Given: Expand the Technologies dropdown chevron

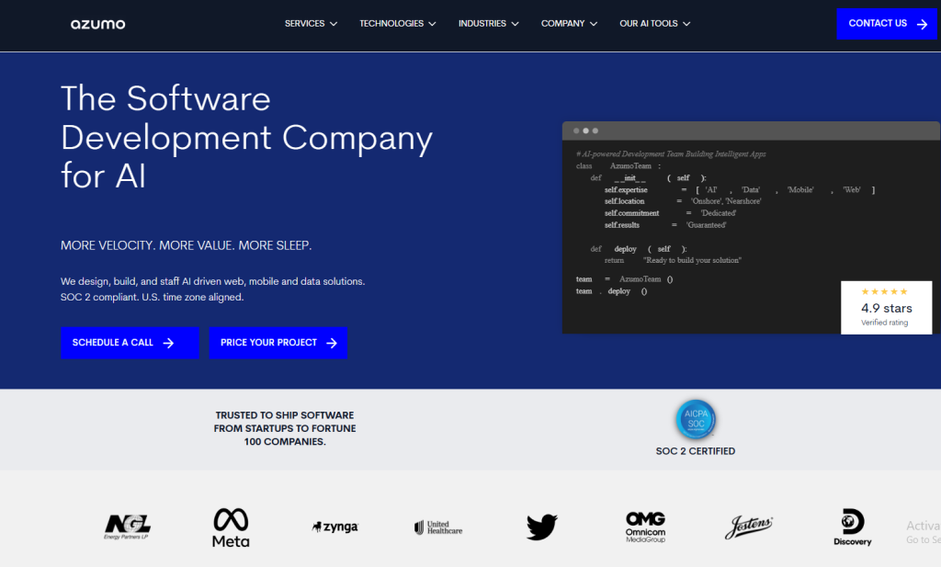Looking at the screenshot, I should point(432,24).
